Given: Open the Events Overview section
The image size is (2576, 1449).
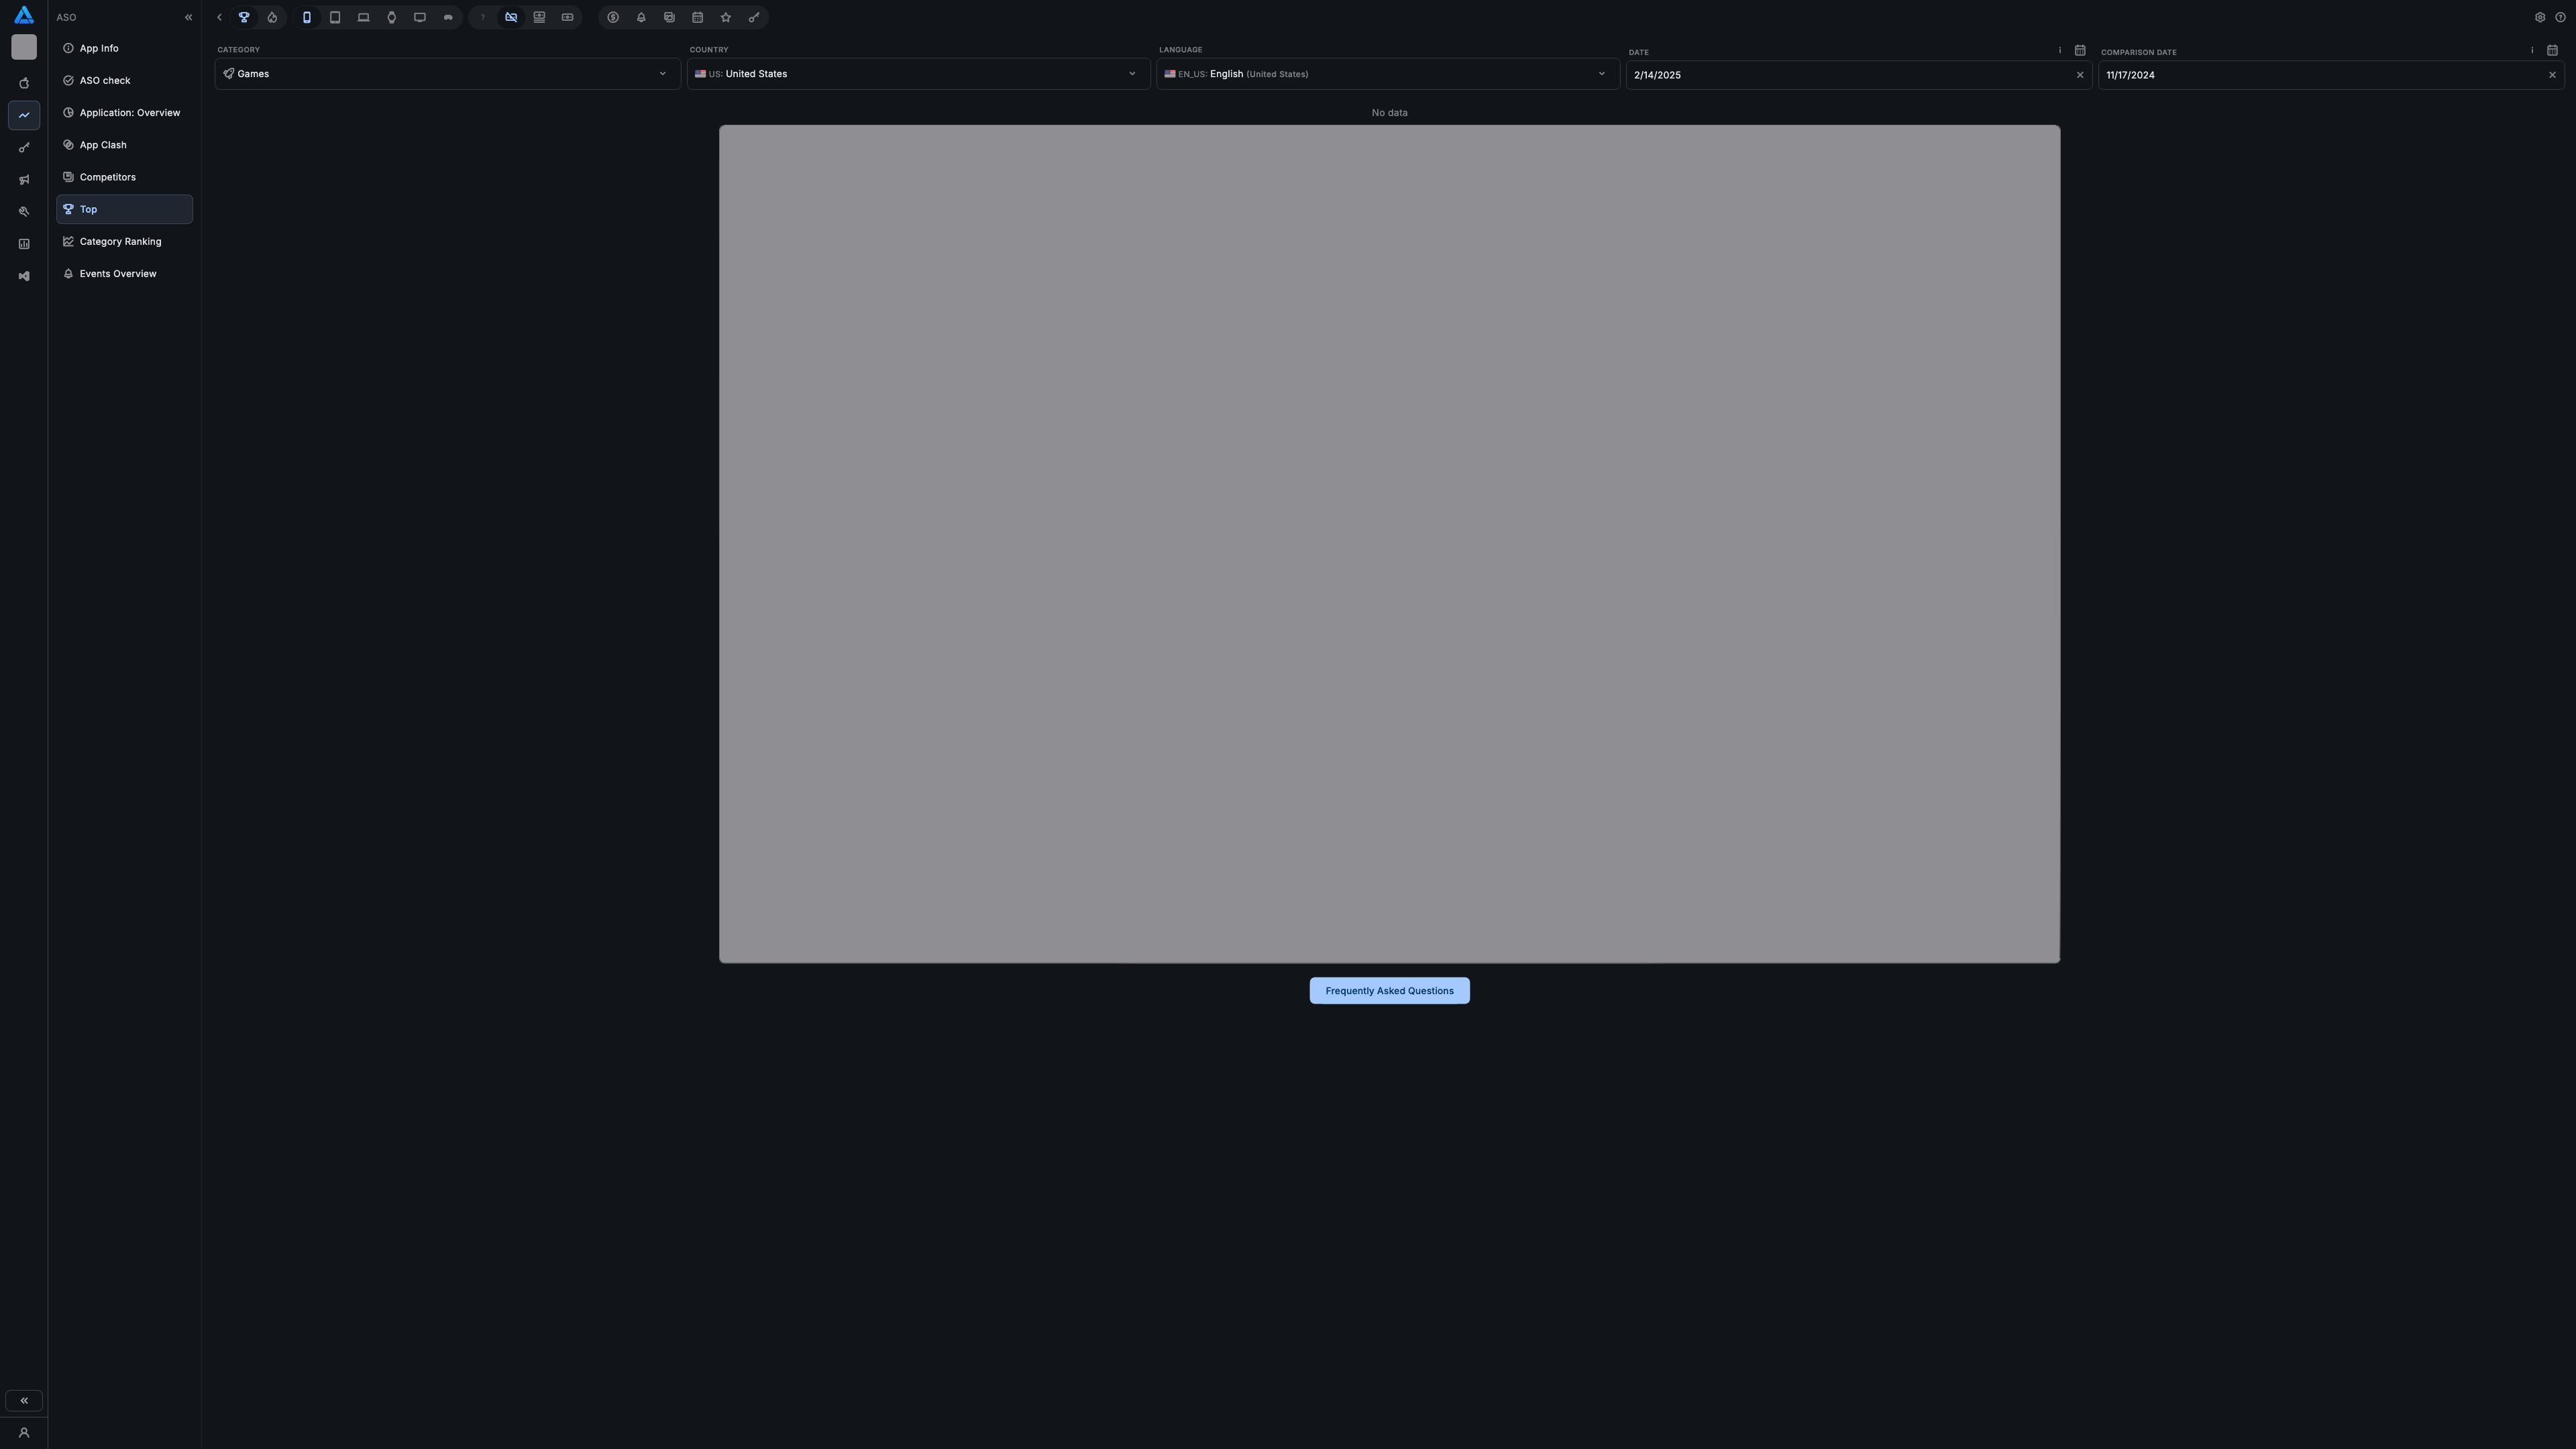Looking at the screenshot, I should (x=117, y=273).
